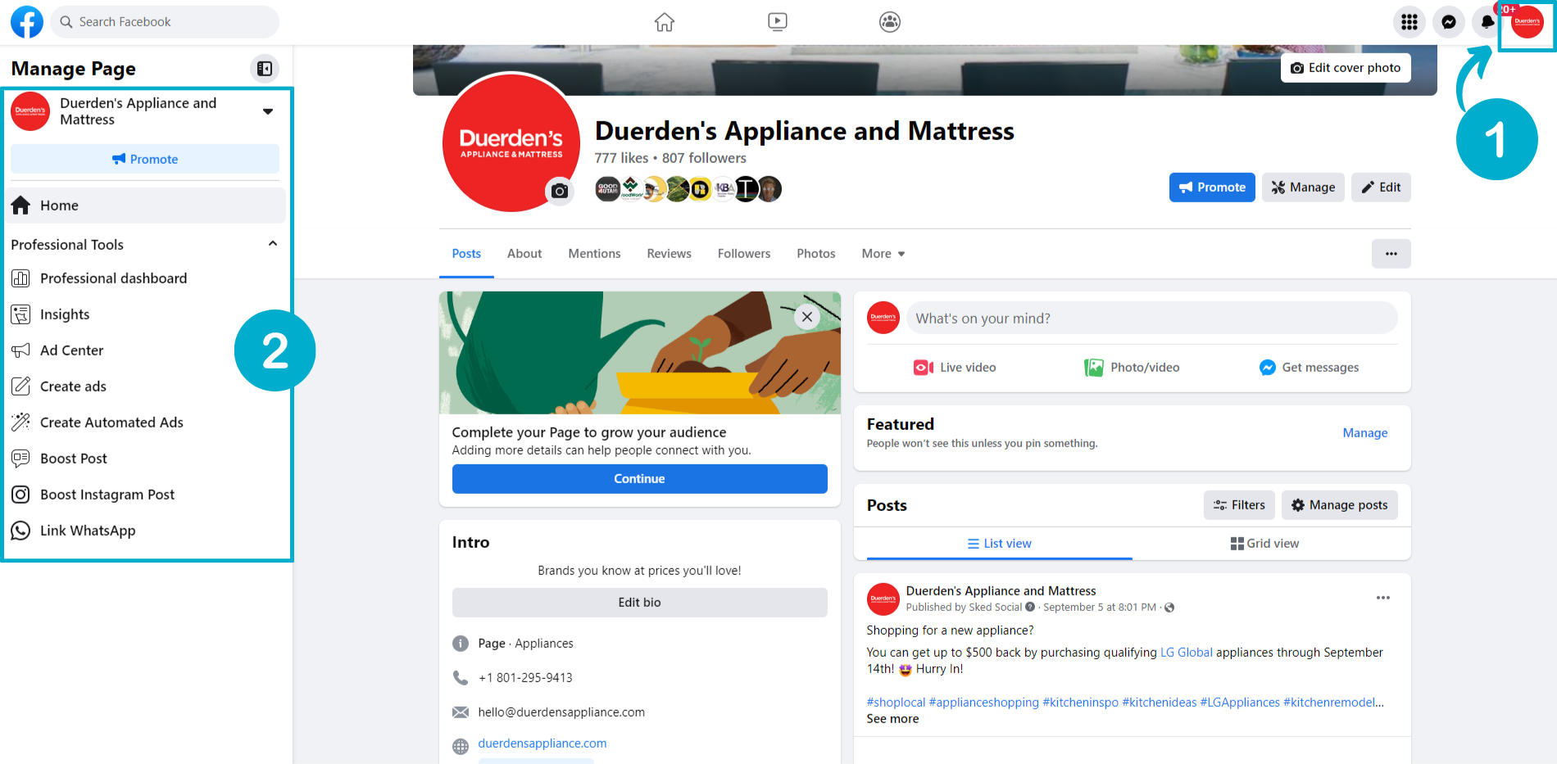Viewport: 1557px width, 764px height.
Task: Open the three-dot menu on Duerden's post
Action: click(x=1383, y=598)
